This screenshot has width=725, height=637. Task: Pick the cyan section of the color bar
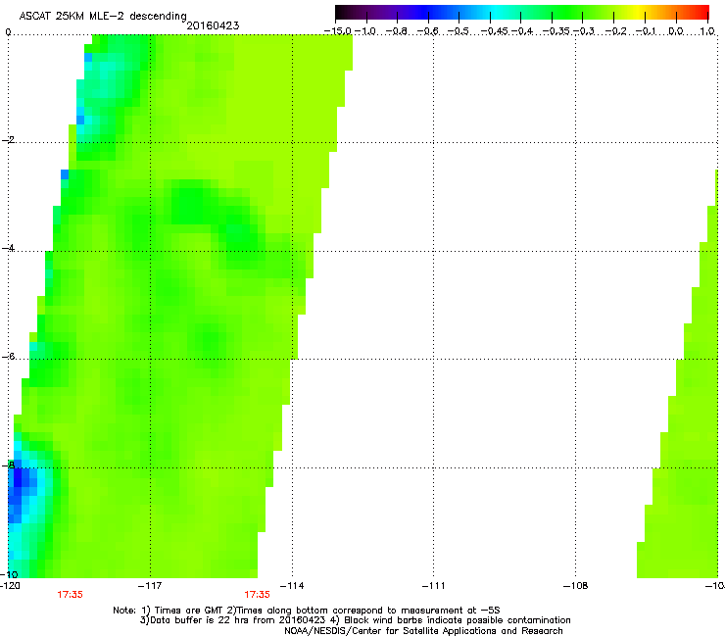click(497, 12)
